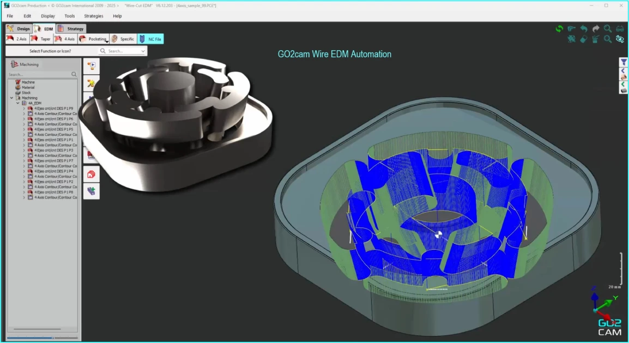This screenshot has height=343, width=629.
Task: Expand the 4 Ejes cnt/cnt DES P1 P9 item
Action: 24,109
